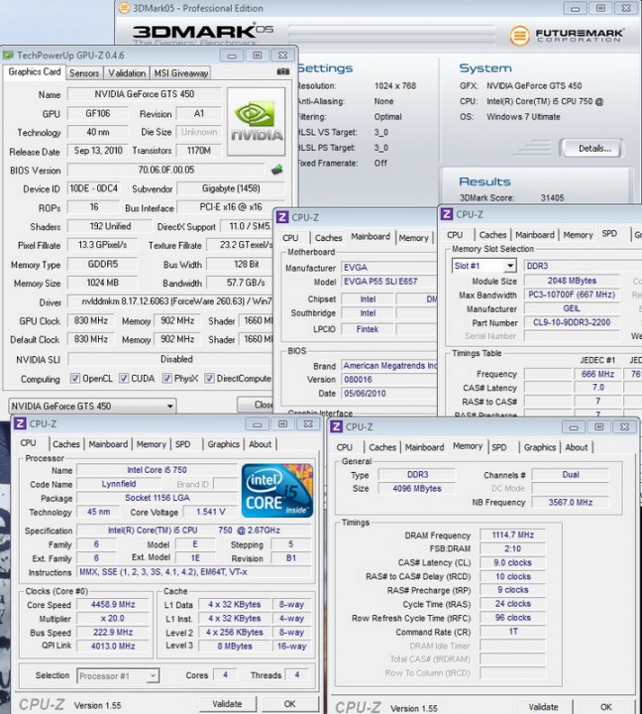Open the About tab in the CPU-Z Memory window
The width and height of the screenshot is (642, 714).
(577, 447)
